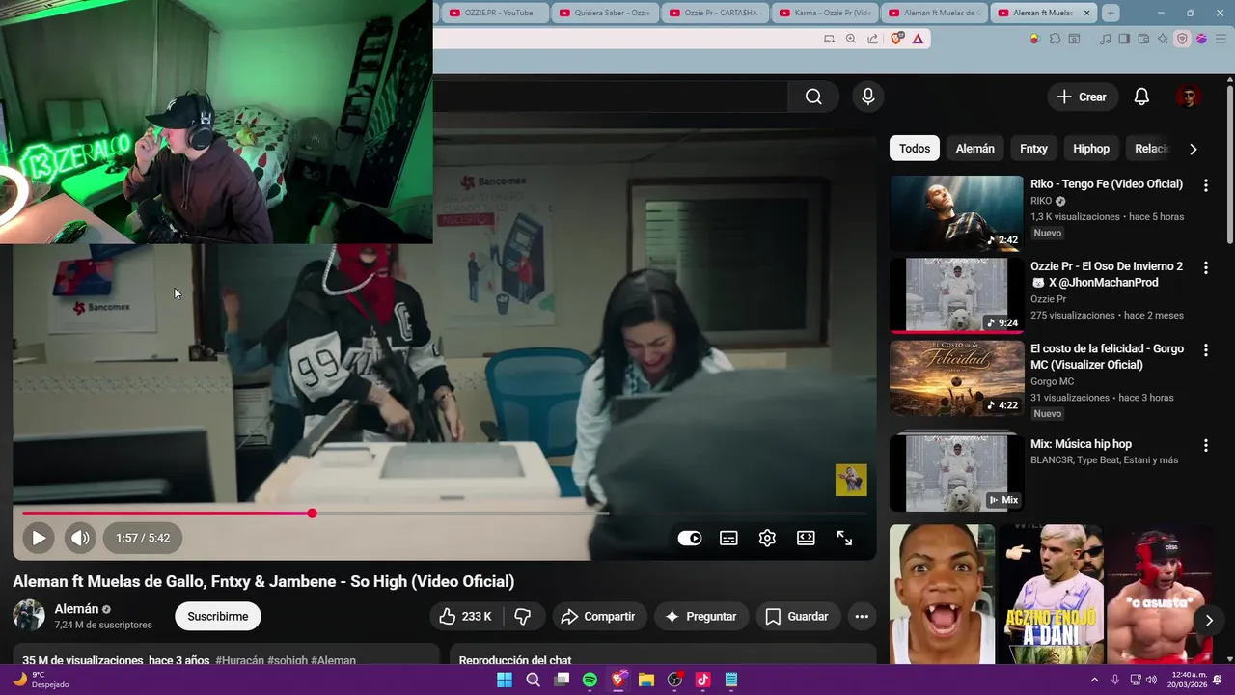Screen dimensions: 1235x695
Task: Open browser hamburger menu
Action: click(x=1221, y=39)
